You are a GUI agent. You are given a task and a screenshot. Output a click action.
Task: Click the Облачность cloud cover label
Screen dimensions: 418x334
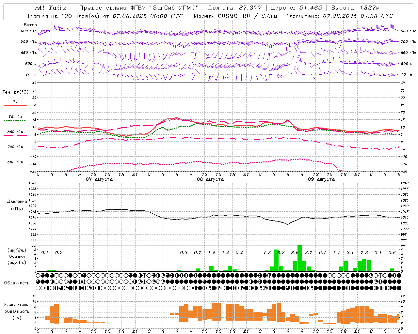pos(17,283)
